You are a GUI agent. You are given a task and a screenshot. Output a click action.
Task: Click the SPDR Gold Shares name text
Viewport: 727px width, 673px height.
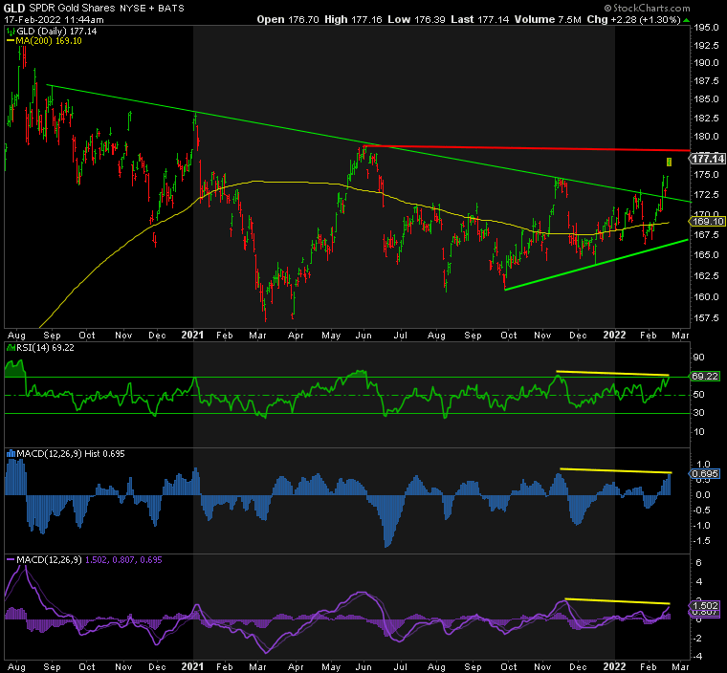click(72, 8)
